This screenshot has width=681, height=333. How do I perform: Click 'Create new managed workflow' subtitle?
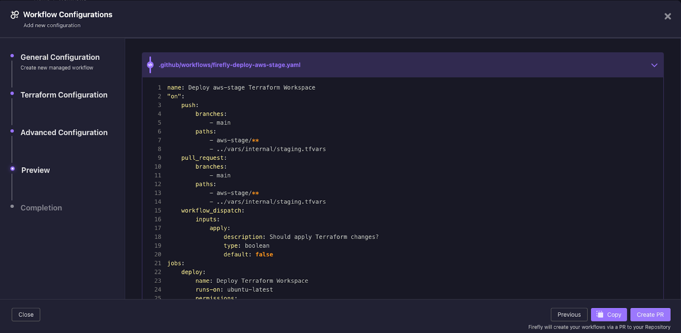pyautogui.click(x=57, y=68)
